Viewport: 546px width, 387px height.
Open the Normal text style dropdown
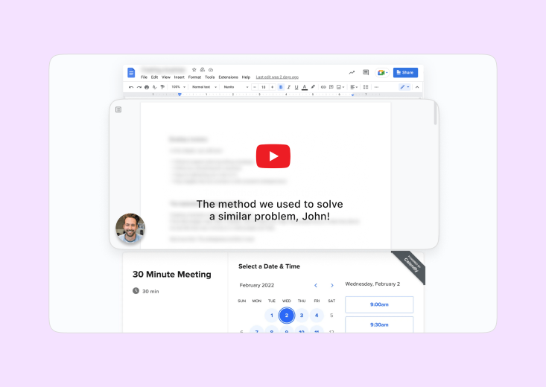[x=204, y=87]
